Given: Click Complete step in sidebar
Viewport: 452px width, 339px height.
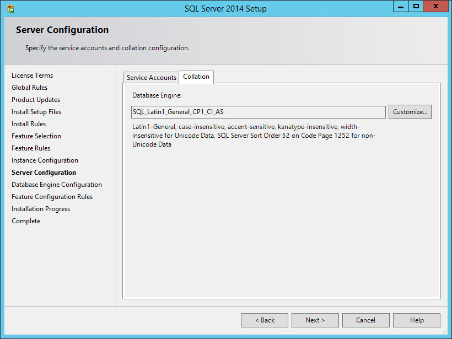Looking at the screenshot, I should pyautogui.click(x=26, y=221).
